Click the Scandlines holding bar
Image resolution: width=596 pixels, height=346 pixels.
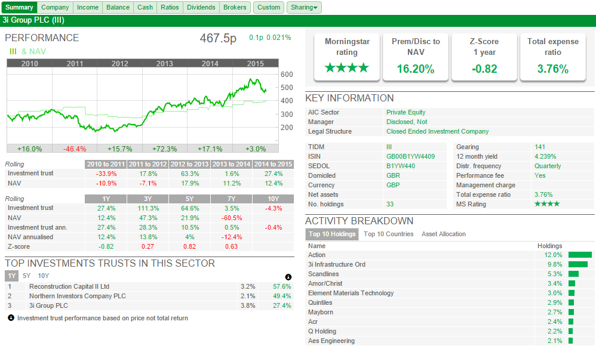pos(573,274)
